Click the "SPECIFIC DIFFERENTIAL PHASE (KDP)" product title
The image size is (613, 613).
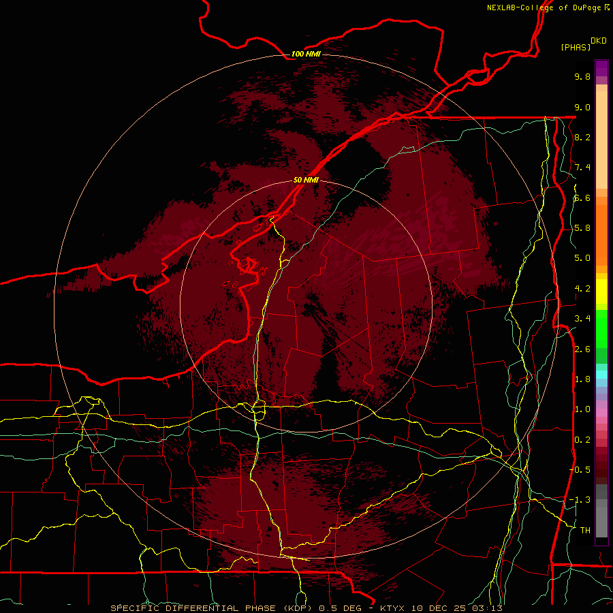pos(213,608)
